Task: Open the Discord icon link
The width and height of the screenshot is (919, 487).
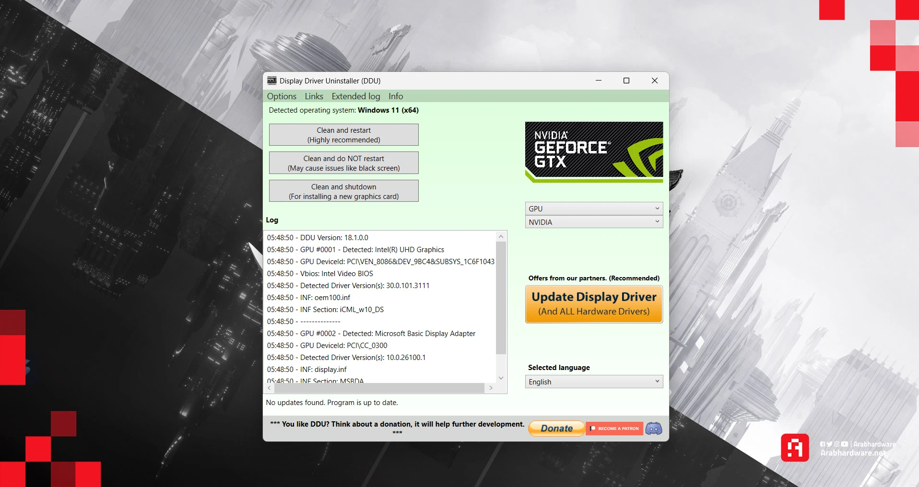Action: click(x=653, y=428)
